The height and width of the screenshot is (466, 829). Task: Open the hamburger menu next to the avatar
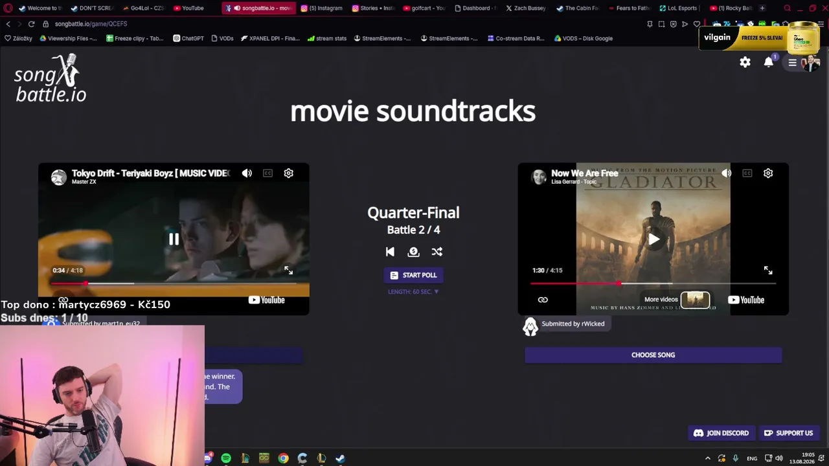tap(792, 63)
